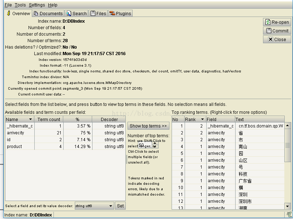Sort top terms by Rank header
The width and height of the screenshot is (293, 219).
tap(195, 119)
